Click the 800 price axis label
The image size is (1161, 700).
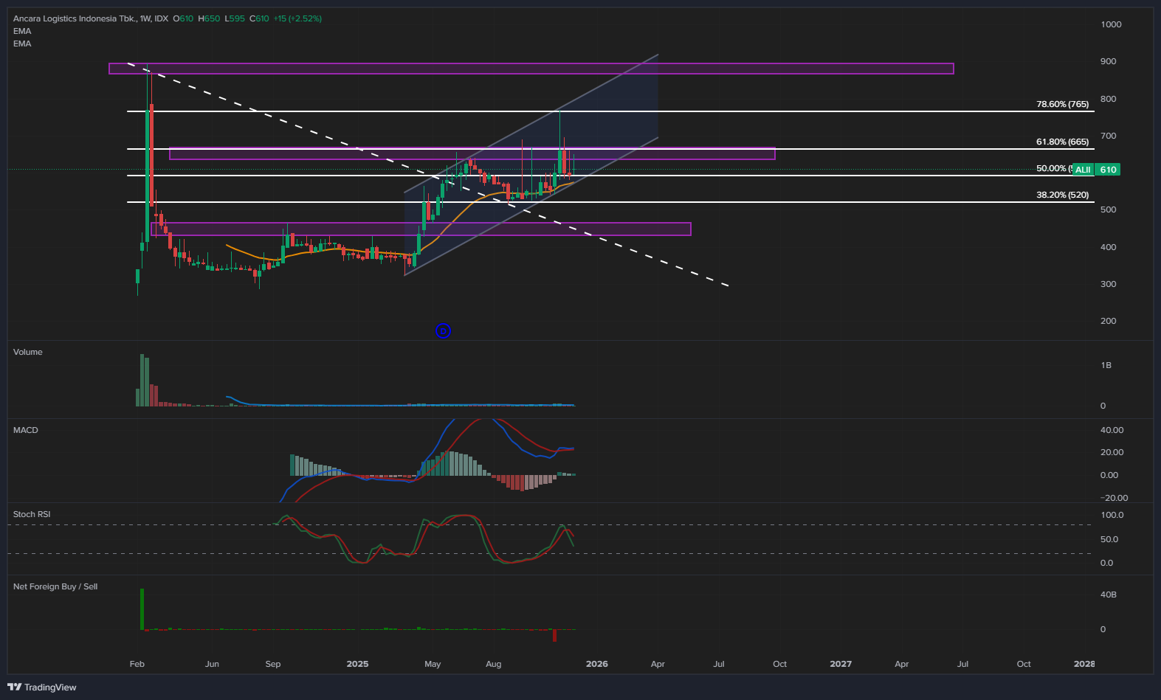1108,99
